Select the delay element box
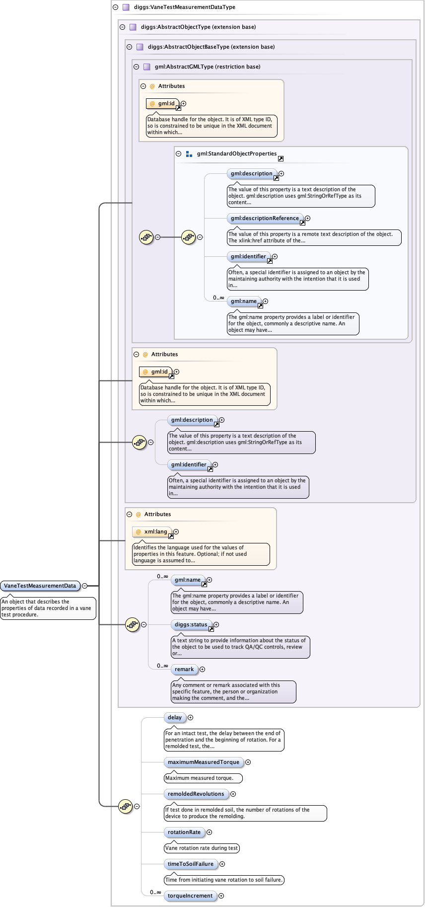The image size is (425, 907). pyautogui.click(x=175, y=718)
